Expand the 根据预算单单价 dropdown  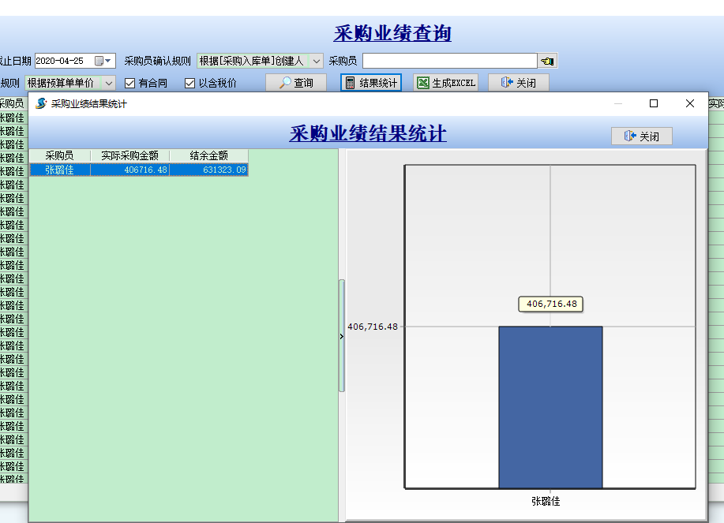[108, 83]
